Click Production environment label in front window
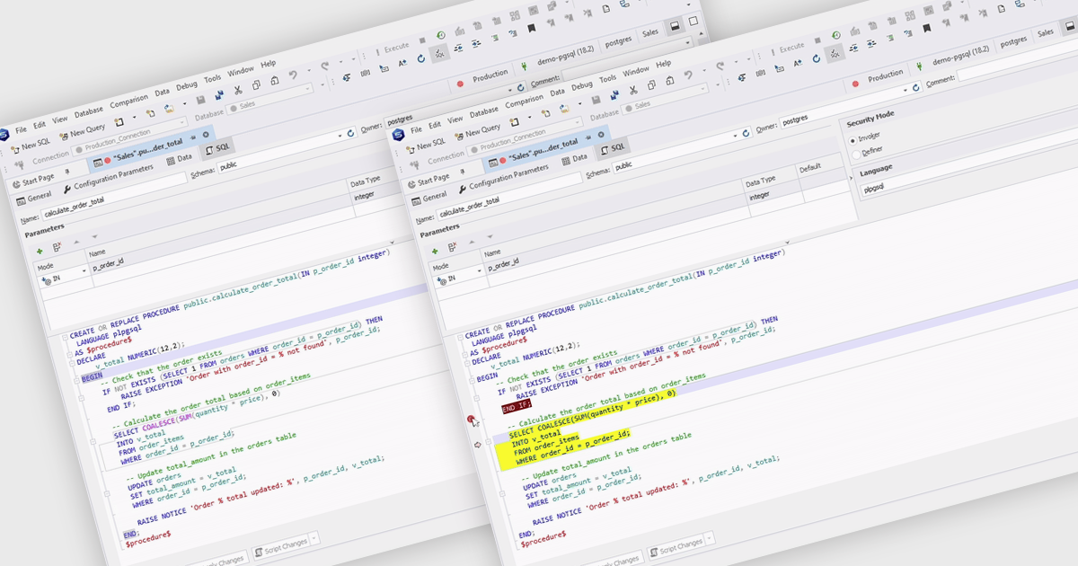 [885, 75]
